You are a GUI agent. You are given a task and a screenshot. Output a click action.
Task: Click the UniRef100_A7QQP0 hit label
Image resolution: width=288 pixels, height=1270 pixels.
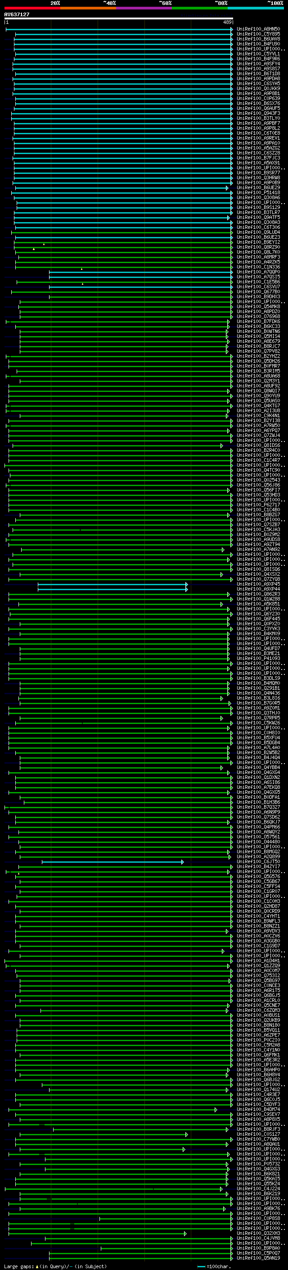(x=258, y=272)
